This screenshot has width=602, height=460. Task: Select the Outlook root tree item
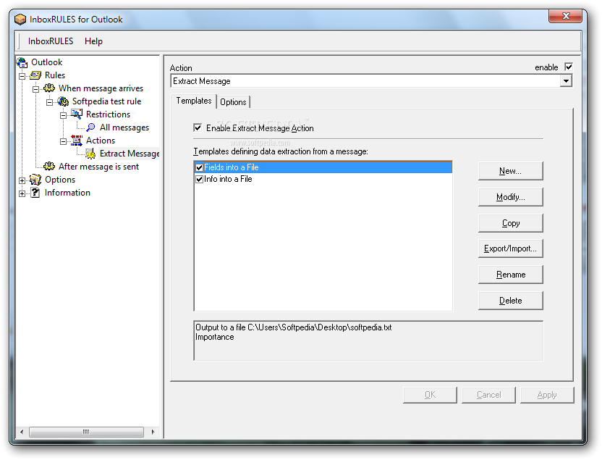coord(46,62)
